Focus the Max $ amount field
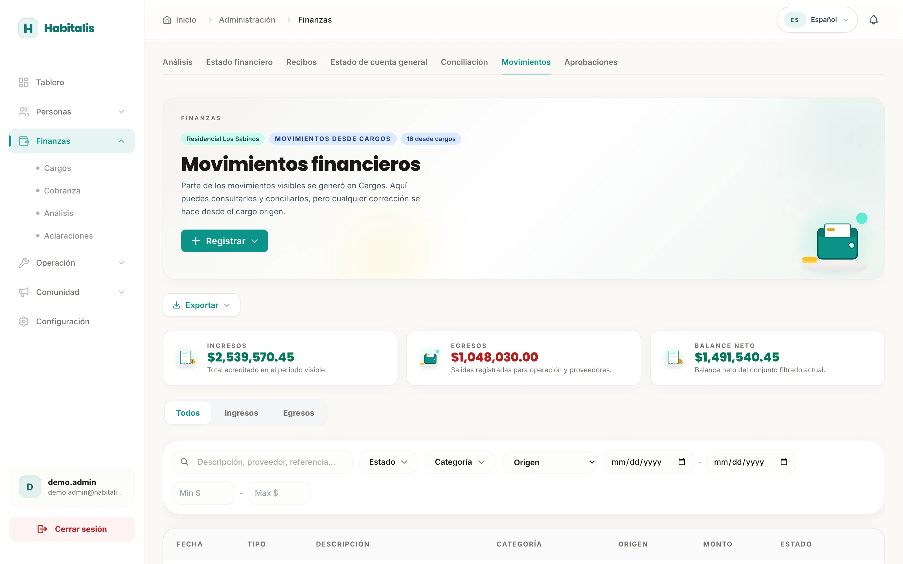Image resolution: width=903 pixels, height=564 pixels. point(279,493)
